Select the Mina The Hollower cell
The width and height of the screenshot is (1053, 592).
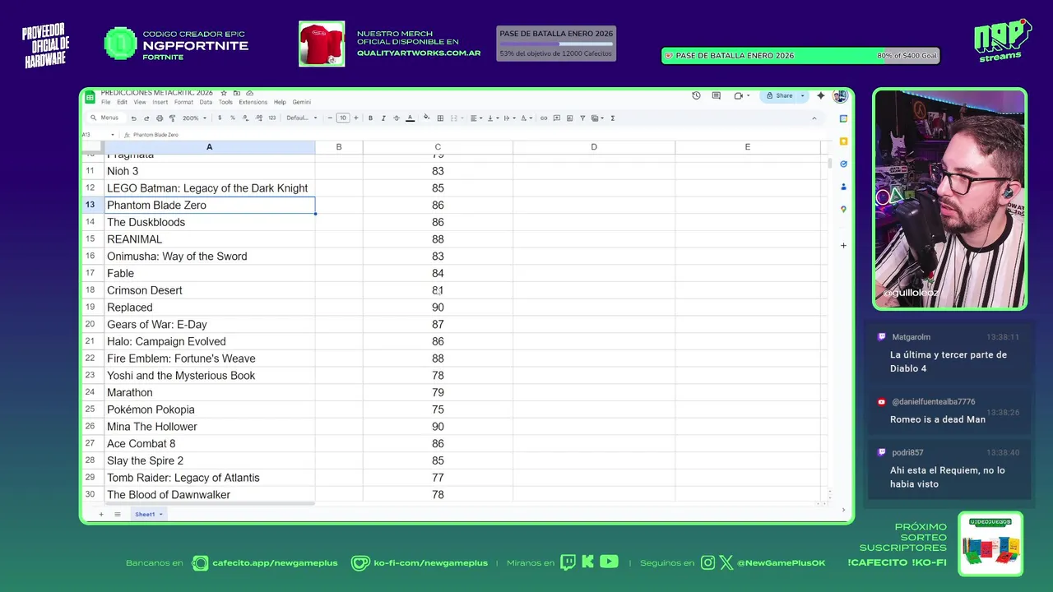click(x=210, y=427)
